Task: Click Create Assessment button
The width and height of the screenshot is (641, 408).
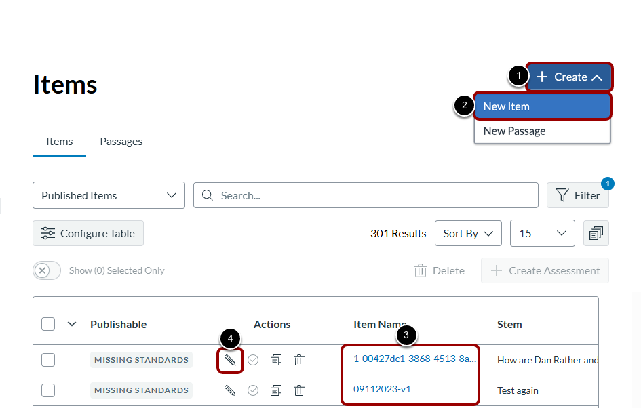Action: coord(545,270)
